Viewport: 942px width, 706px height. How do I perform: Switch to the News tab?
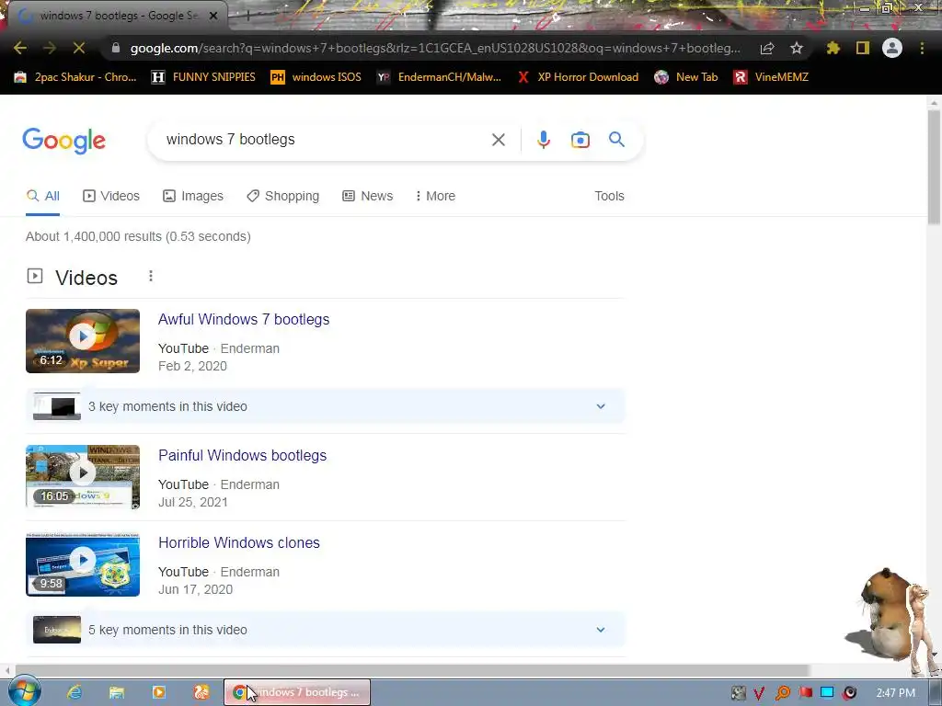368,197
